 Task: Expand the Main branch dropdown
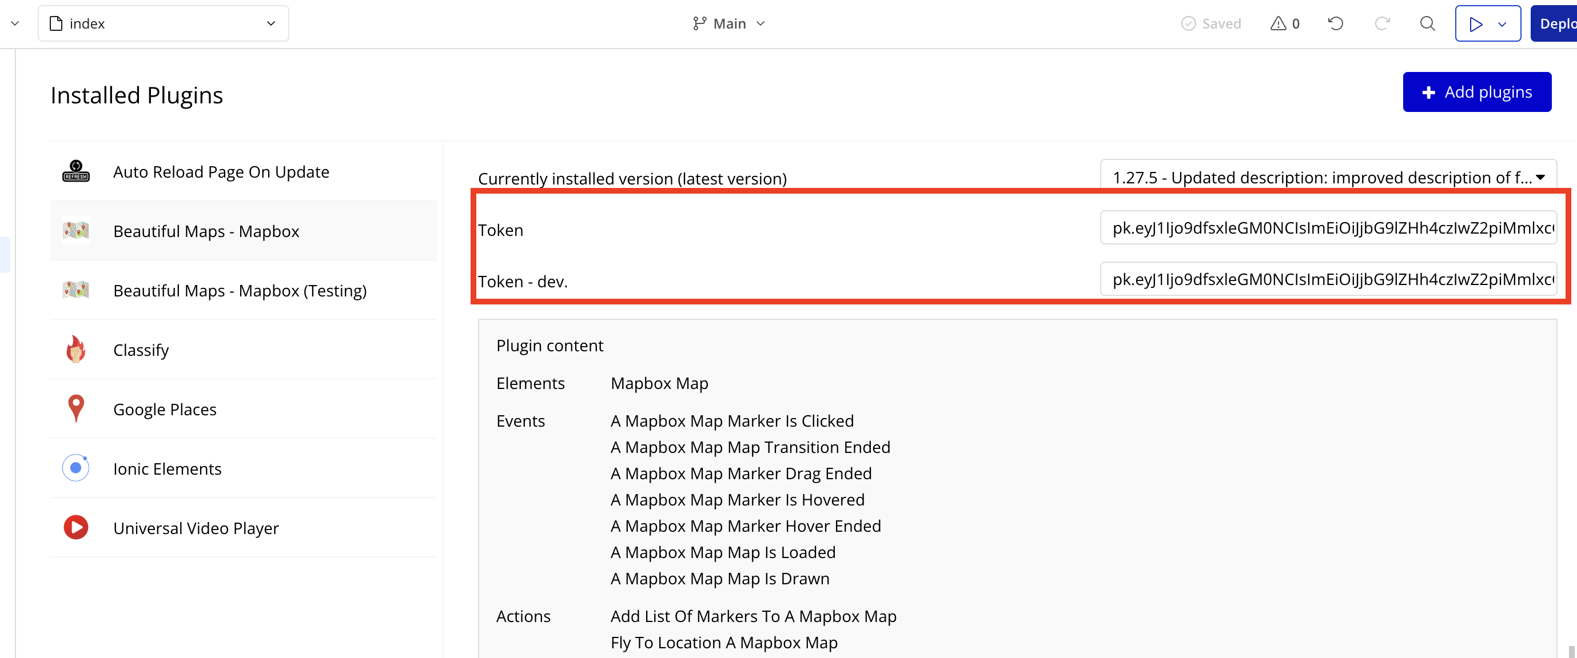(728, 23)
